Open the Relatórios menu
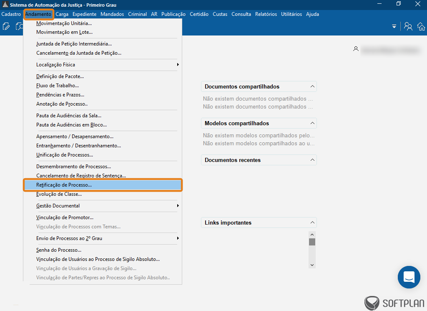Image resolution: width=427 pixels, height=311 pixels. 266,14
